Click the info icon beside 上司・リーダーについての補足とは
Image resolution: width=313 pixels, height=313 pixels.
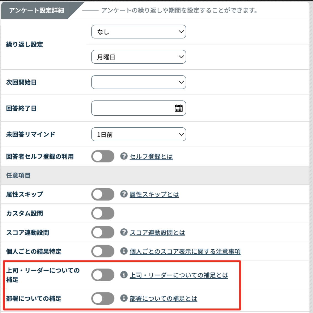124,275
